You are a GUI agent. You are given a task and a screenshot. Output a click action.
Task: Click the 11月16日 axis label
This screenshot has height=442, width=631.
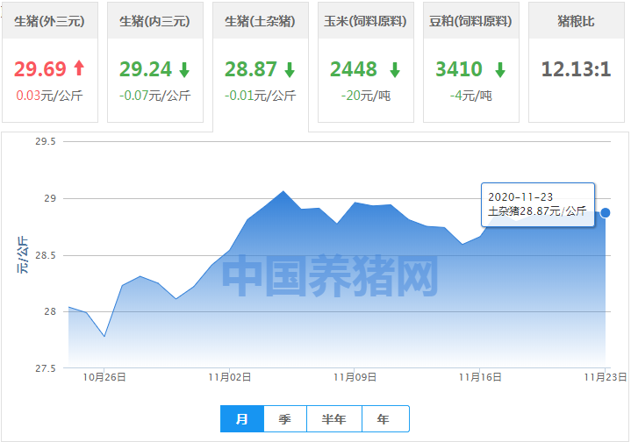click(x=480, y=377)
